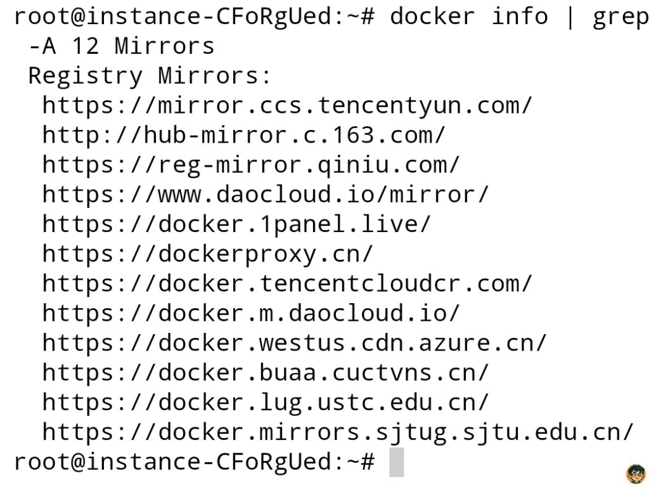Click the docker.1panel.live URL
This screenshot has height=487, width=649.
click(x=236, y=224)
